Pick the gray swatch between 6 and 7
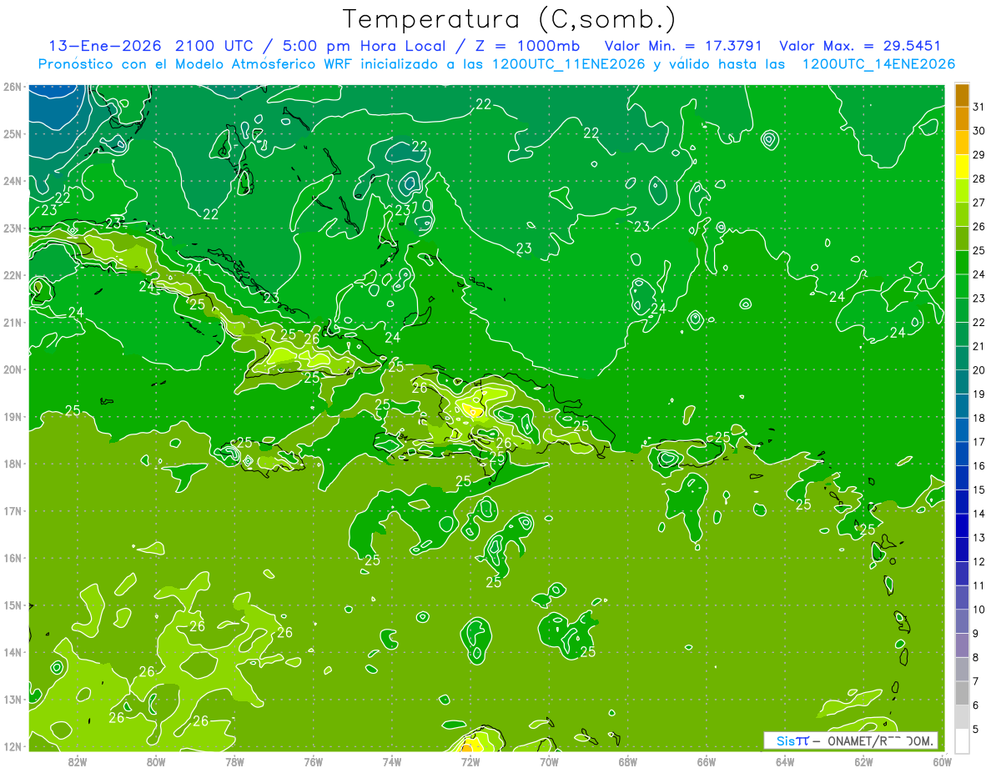Viewport: 1001px width, 773px height. [x=962, y=693]
